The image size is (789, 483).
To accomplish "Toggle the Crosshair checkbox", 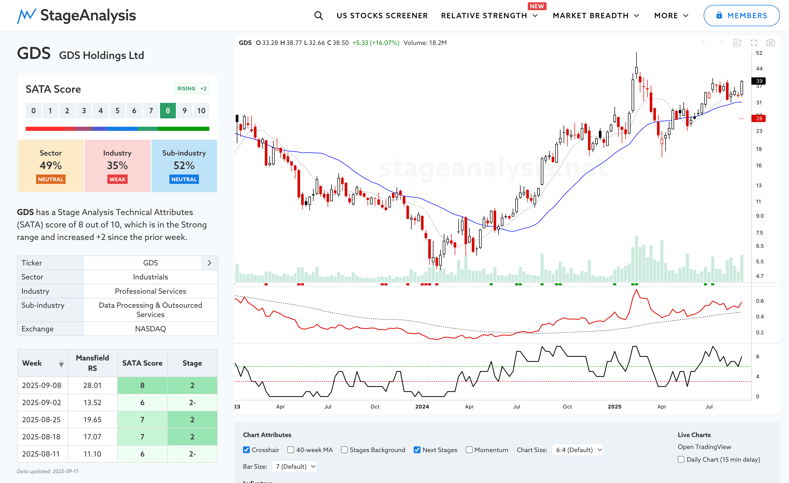I will pos(246,450).
